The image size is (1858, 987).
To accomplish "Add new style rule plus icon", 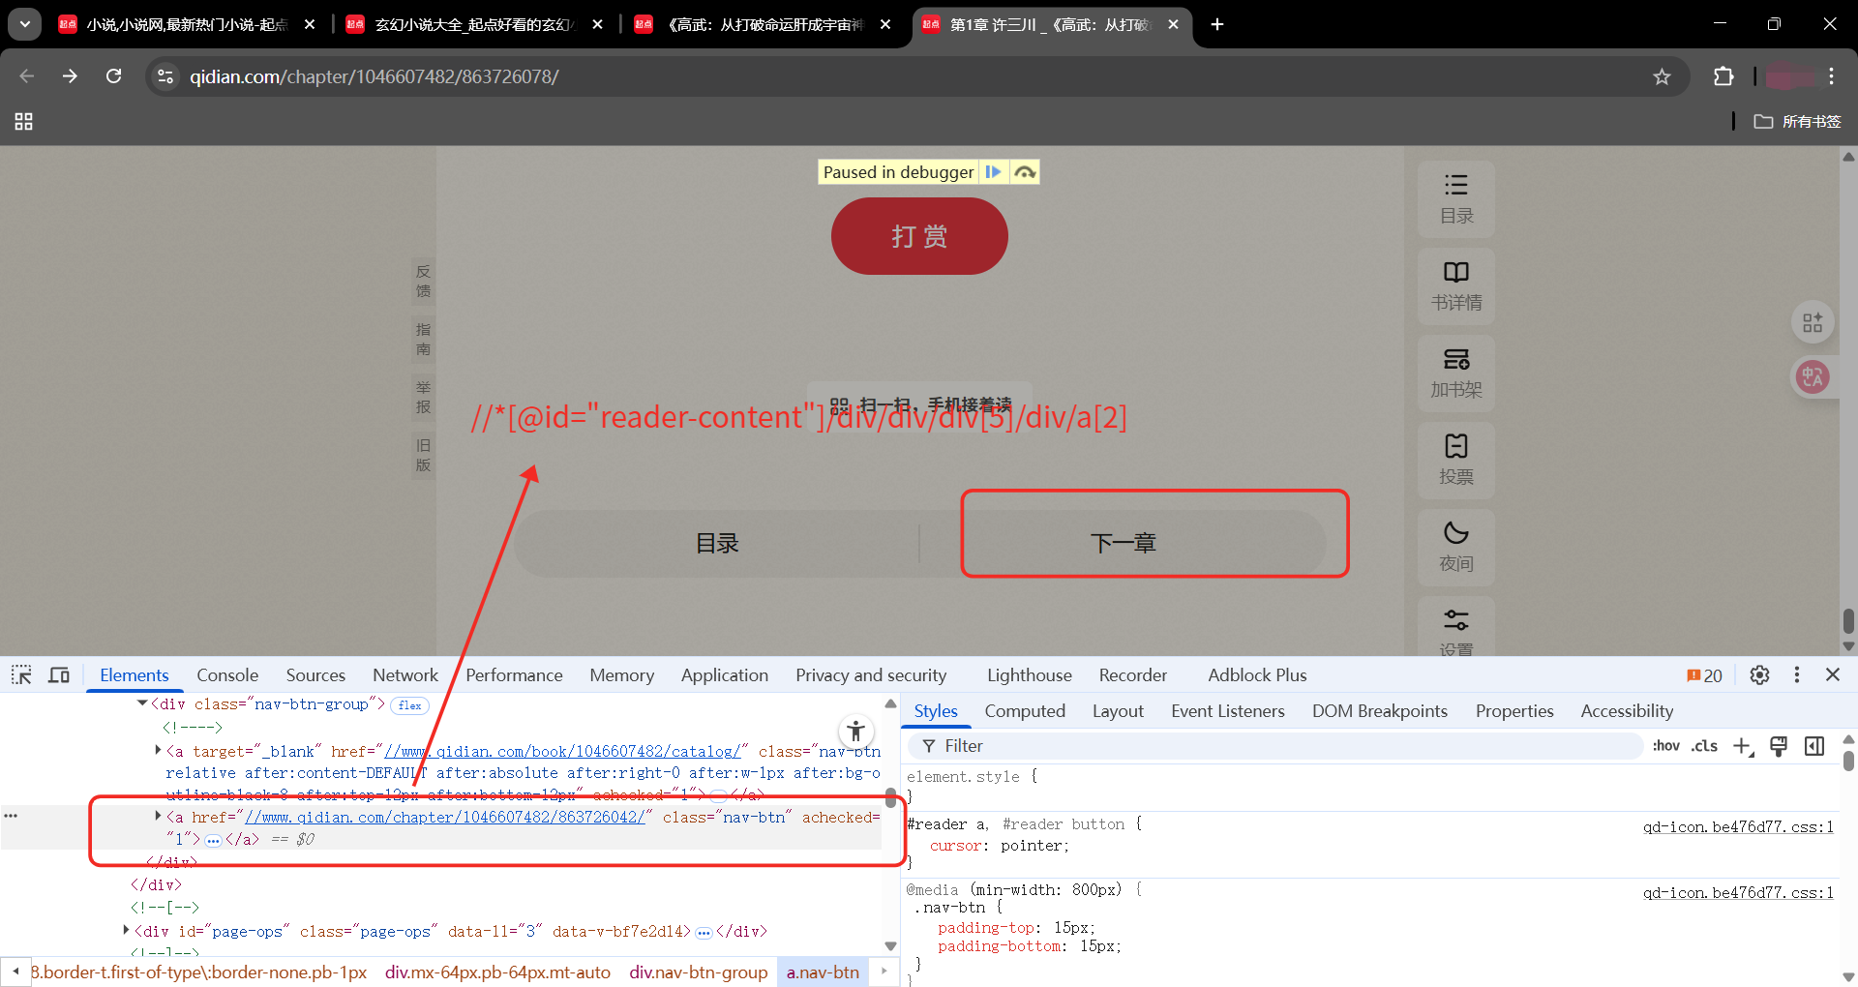I will point(1743,746).
